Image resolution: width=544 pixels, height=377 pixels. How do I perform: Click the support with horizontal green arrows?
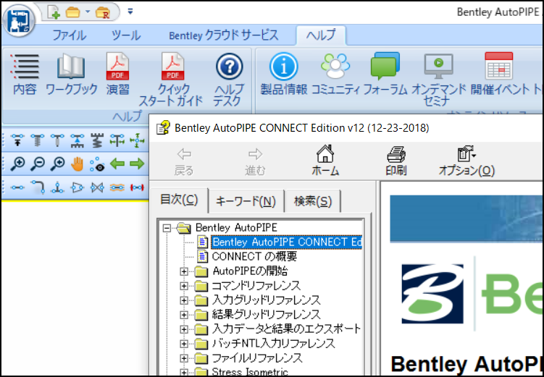pyautogui.click(x=117, y=140)
